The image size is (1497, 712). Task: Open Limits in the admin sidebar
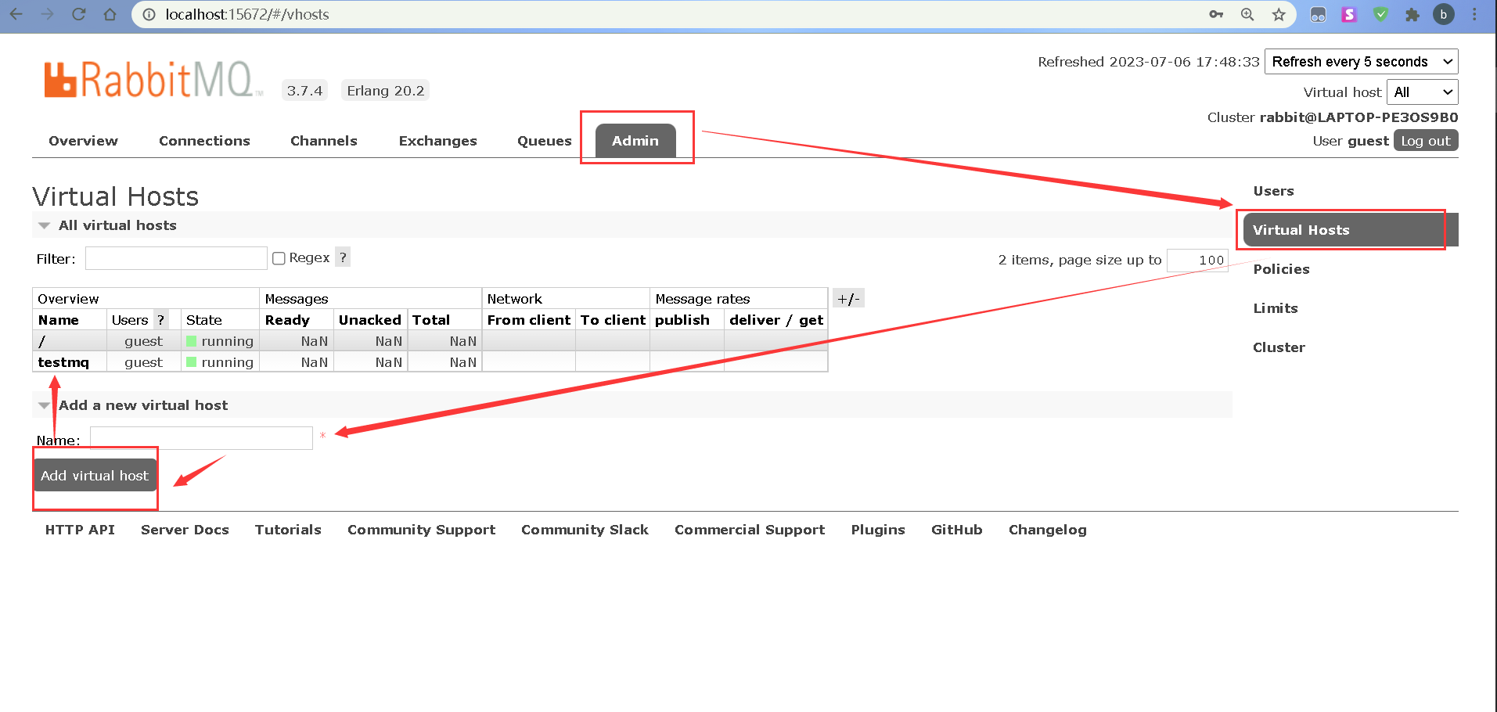(x=1276, y=308)
